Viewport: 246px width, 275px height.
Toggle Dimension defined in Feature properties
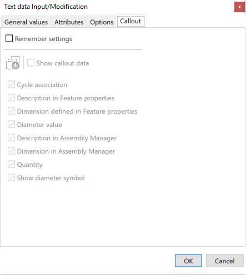pos(11,111)
